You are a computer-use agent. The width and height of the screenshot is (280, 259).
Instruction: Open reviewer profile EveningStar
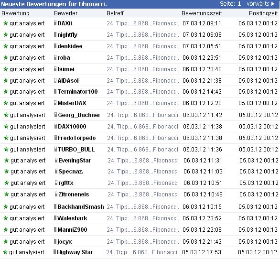click(x=75, y=161)
